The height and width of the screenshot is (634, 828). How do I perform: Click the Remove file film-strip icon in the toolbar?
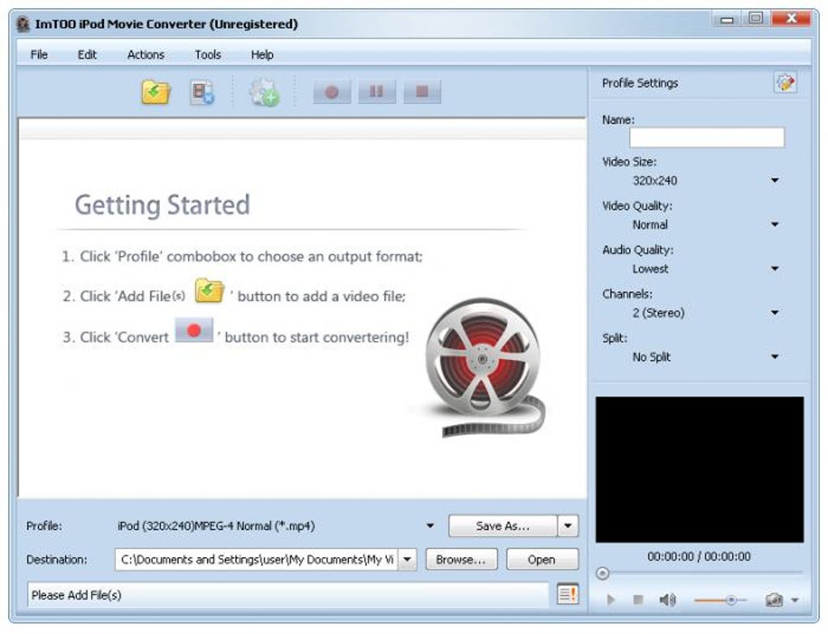pos(202,93)
